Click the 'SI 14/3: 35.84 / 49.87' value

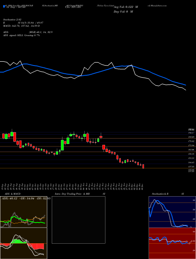(x=31, y=23)
